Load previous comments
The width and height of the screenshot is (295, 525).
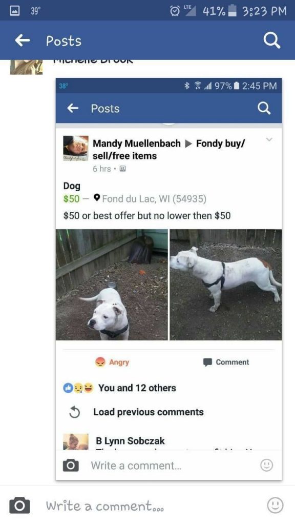(x=148, y=412)
